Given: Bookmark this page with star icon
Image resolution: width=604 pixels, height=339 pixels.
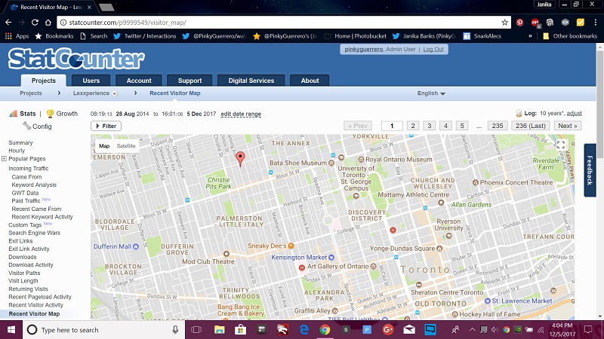Looking at the screenshot, I should pyautogui.click(x=504, y=23).
